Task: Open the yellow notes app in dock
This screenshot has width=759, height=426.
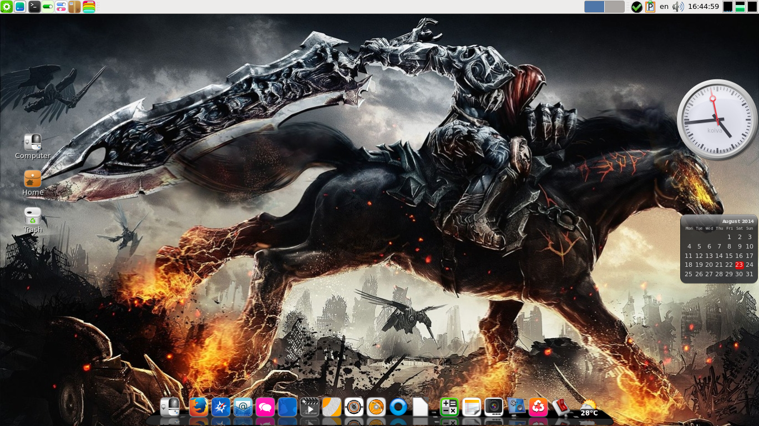Action: click(472, 407)
